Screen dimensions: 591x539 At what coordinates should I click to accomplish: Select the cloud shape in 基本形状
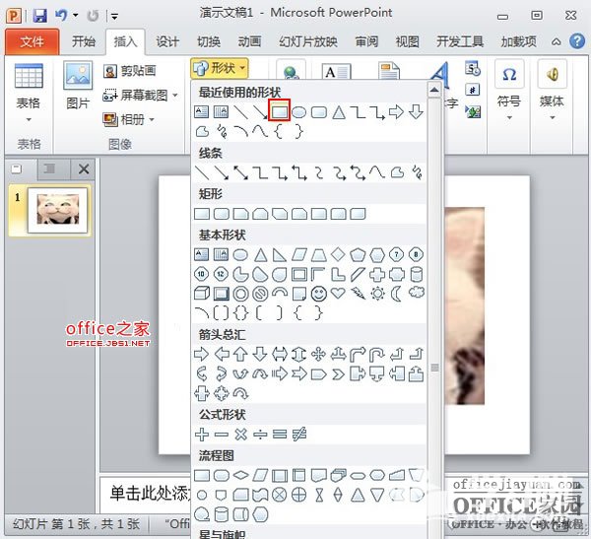tap(416, 293)
